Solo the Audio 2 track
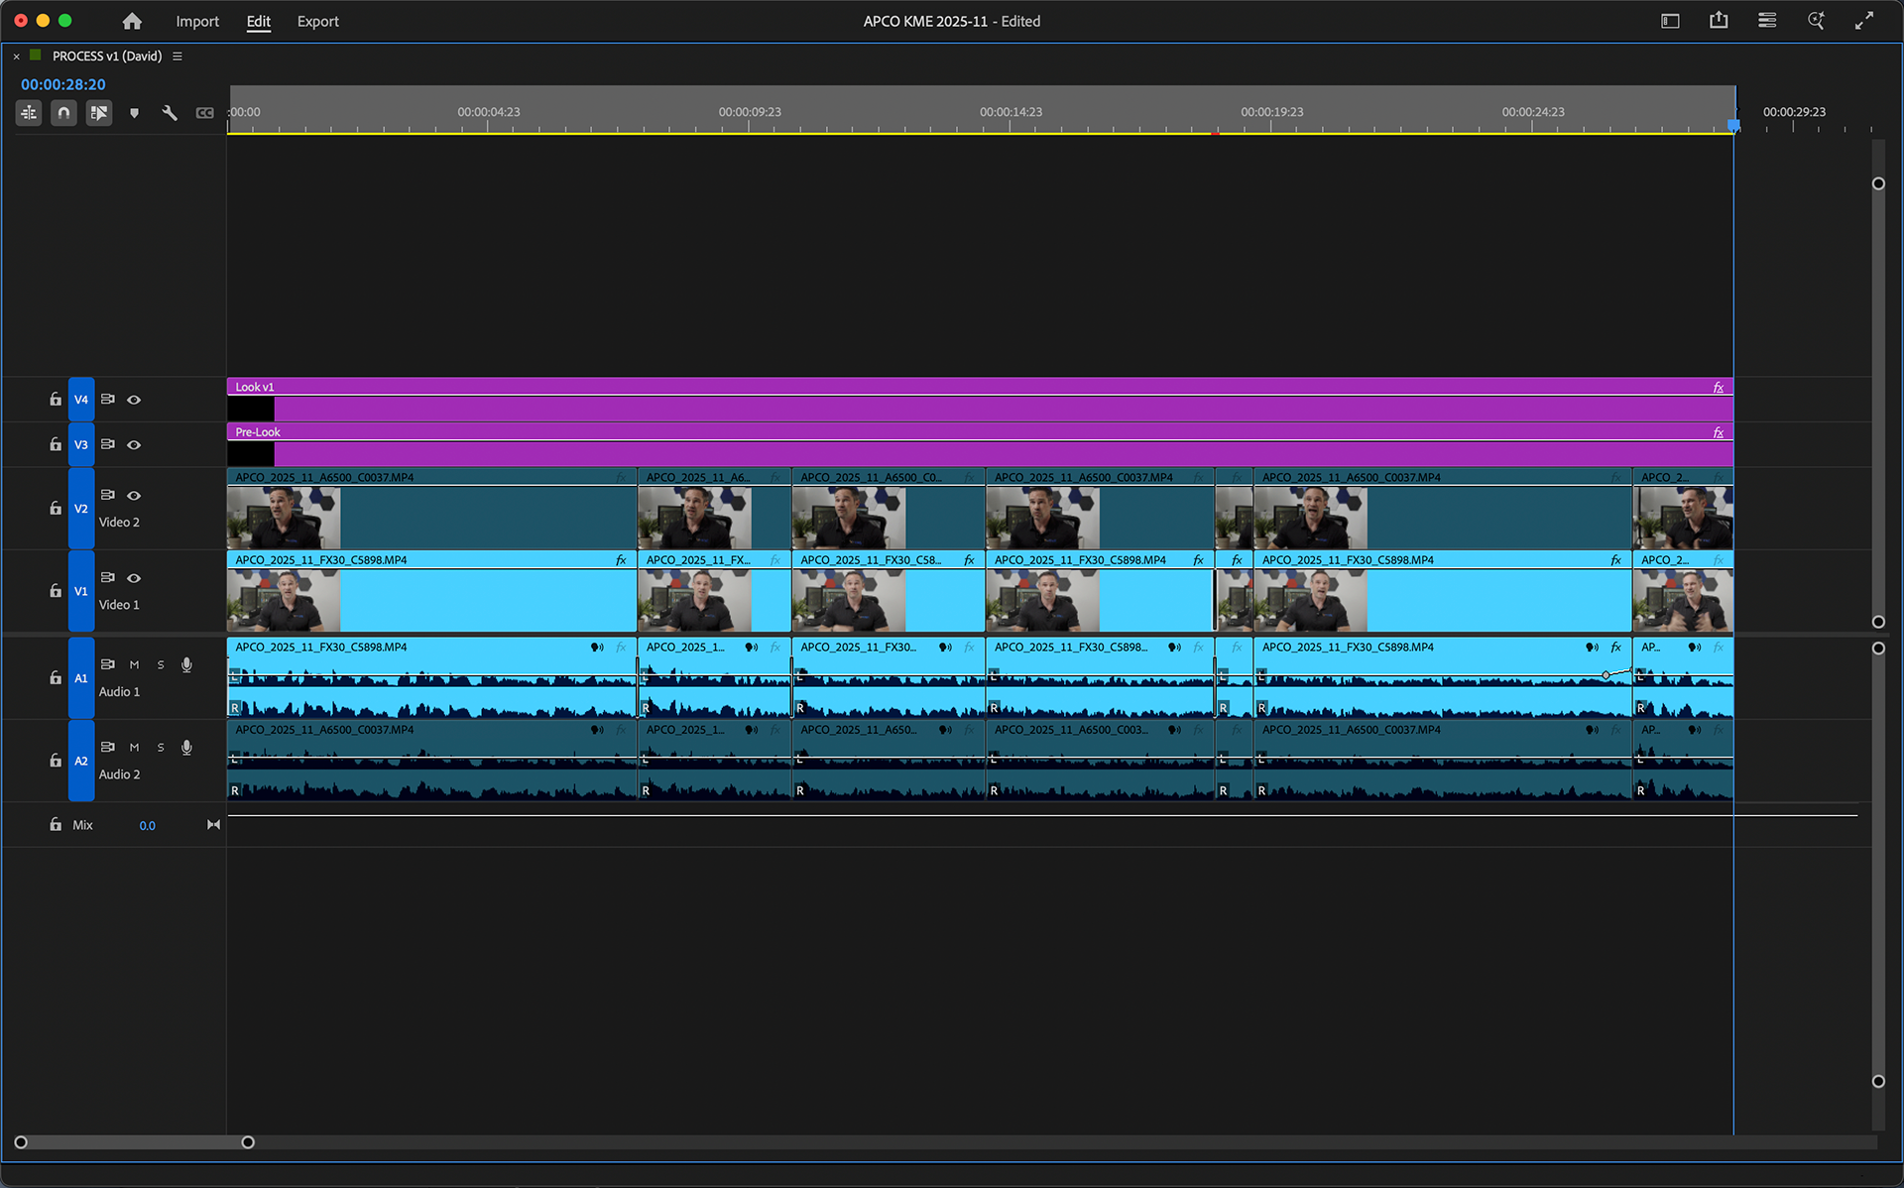The width and height of the screenshot is (1904, 1188). point(160,747)
